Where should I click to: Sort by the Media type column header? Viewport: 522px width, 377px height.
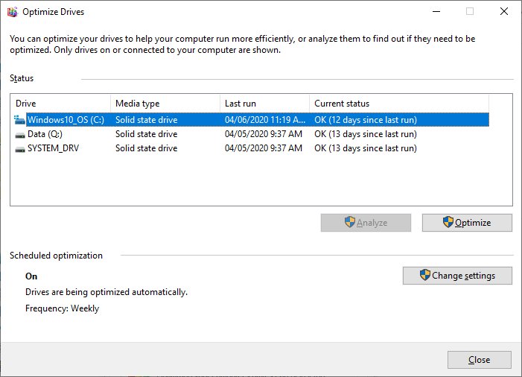(x=165, y=104)
